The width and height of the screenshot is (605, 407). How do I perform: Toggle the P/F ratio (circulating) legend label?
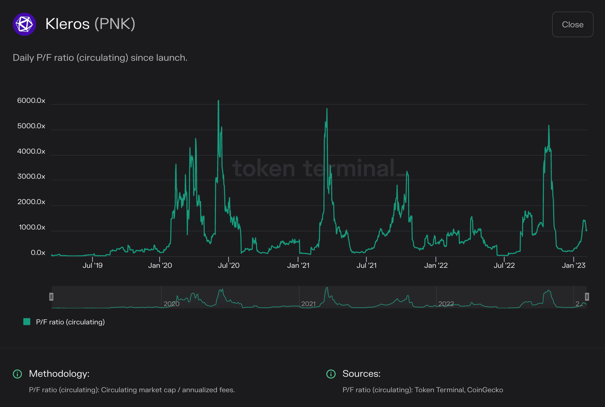tap(70, 322)
